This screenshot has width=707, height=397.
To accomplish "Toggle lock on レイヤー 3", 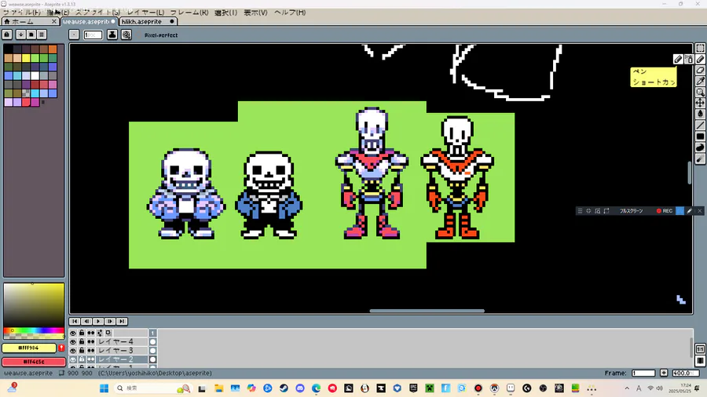I will [82, 351].
